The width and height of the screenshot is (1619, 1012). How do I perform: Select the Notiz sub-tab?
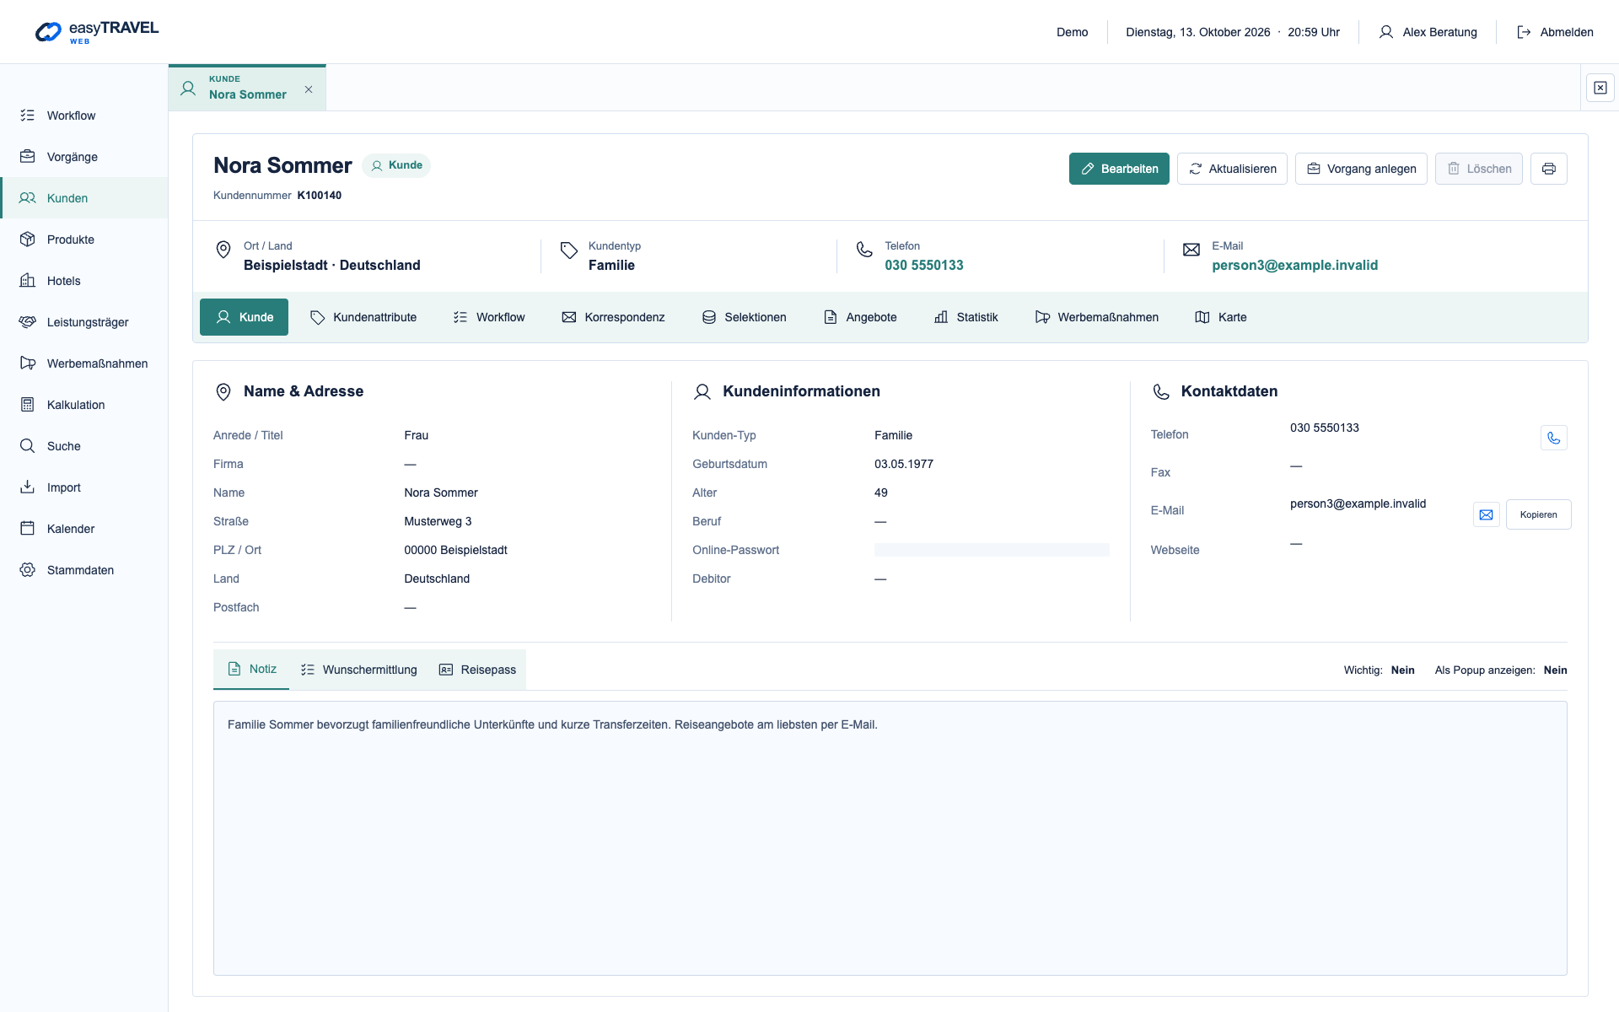251,670
